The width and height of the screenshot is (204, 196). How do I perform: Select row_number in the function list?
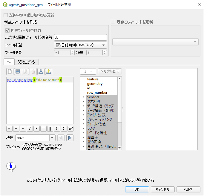[x=97, y=93]
